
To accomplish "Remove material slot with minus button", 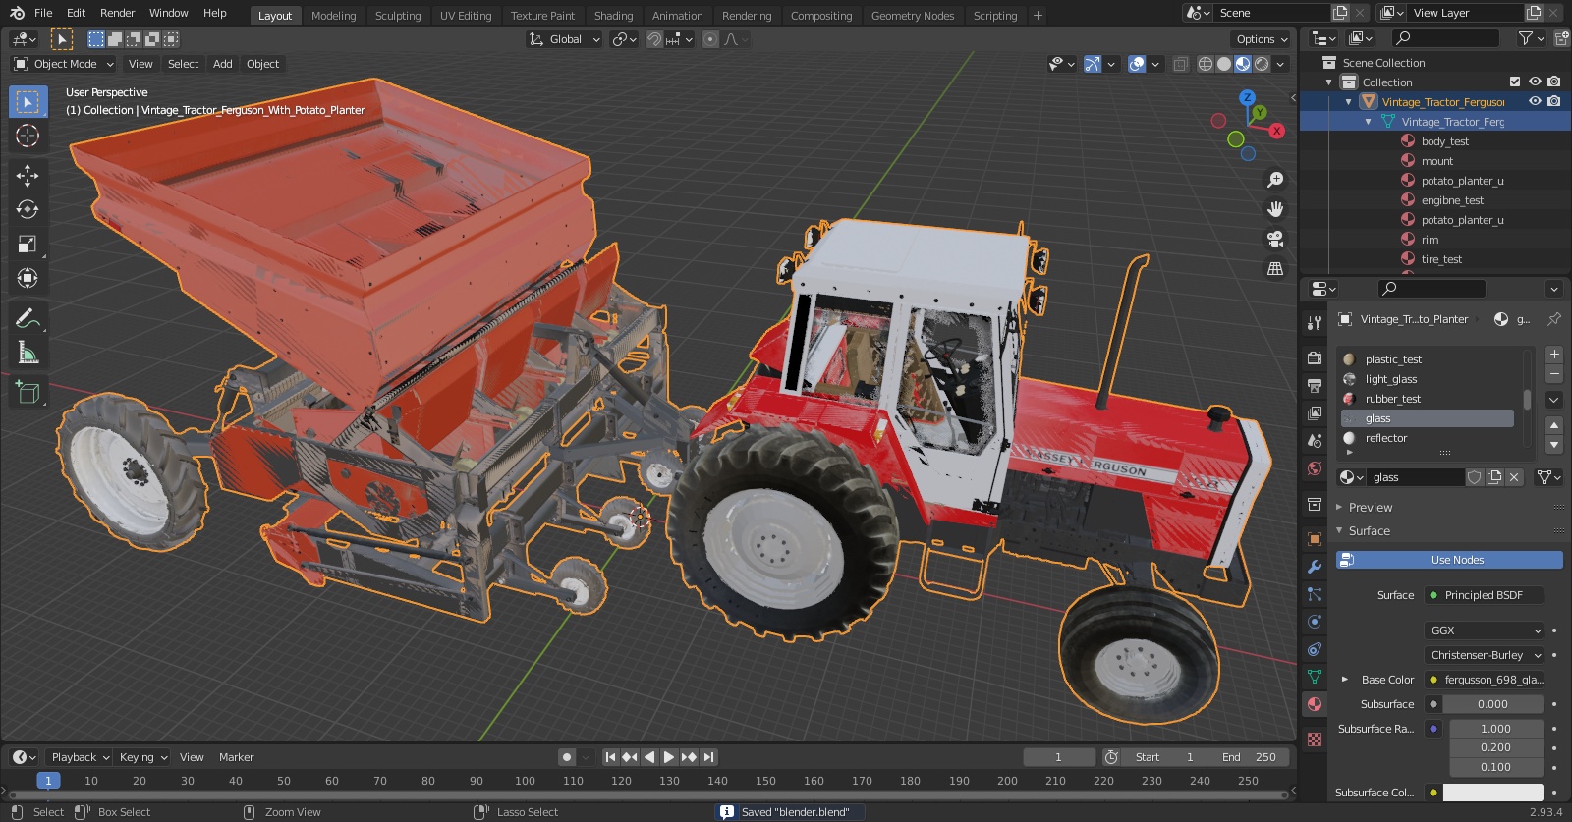I will pyautogui.click(x=1554, y=374).
